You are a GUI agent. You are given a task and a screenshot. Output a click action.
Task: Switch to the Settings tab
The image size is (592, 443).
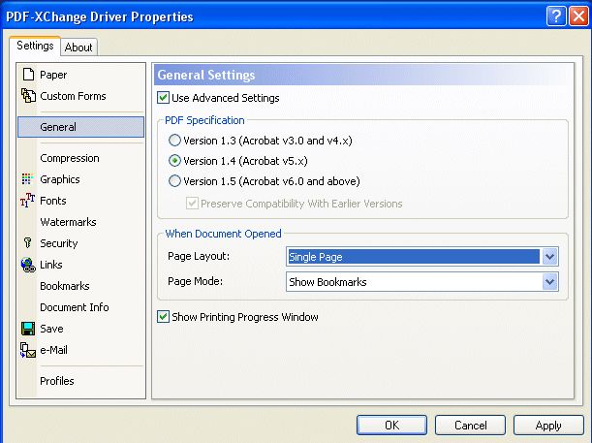35,46
